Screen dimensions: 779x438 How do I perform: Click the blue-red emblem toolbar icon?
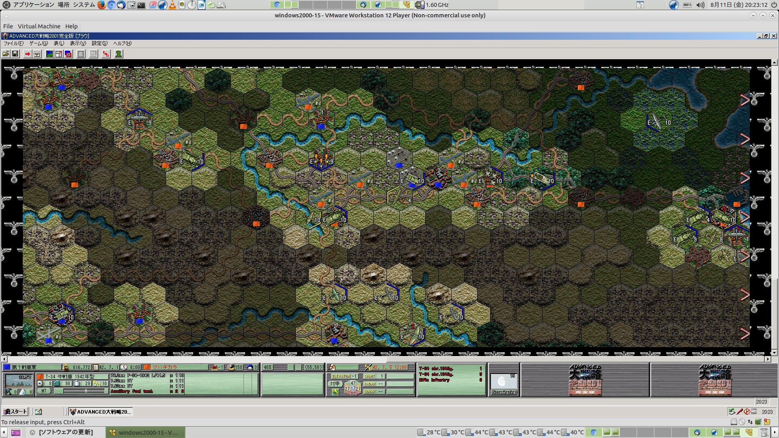click(68, 54)
